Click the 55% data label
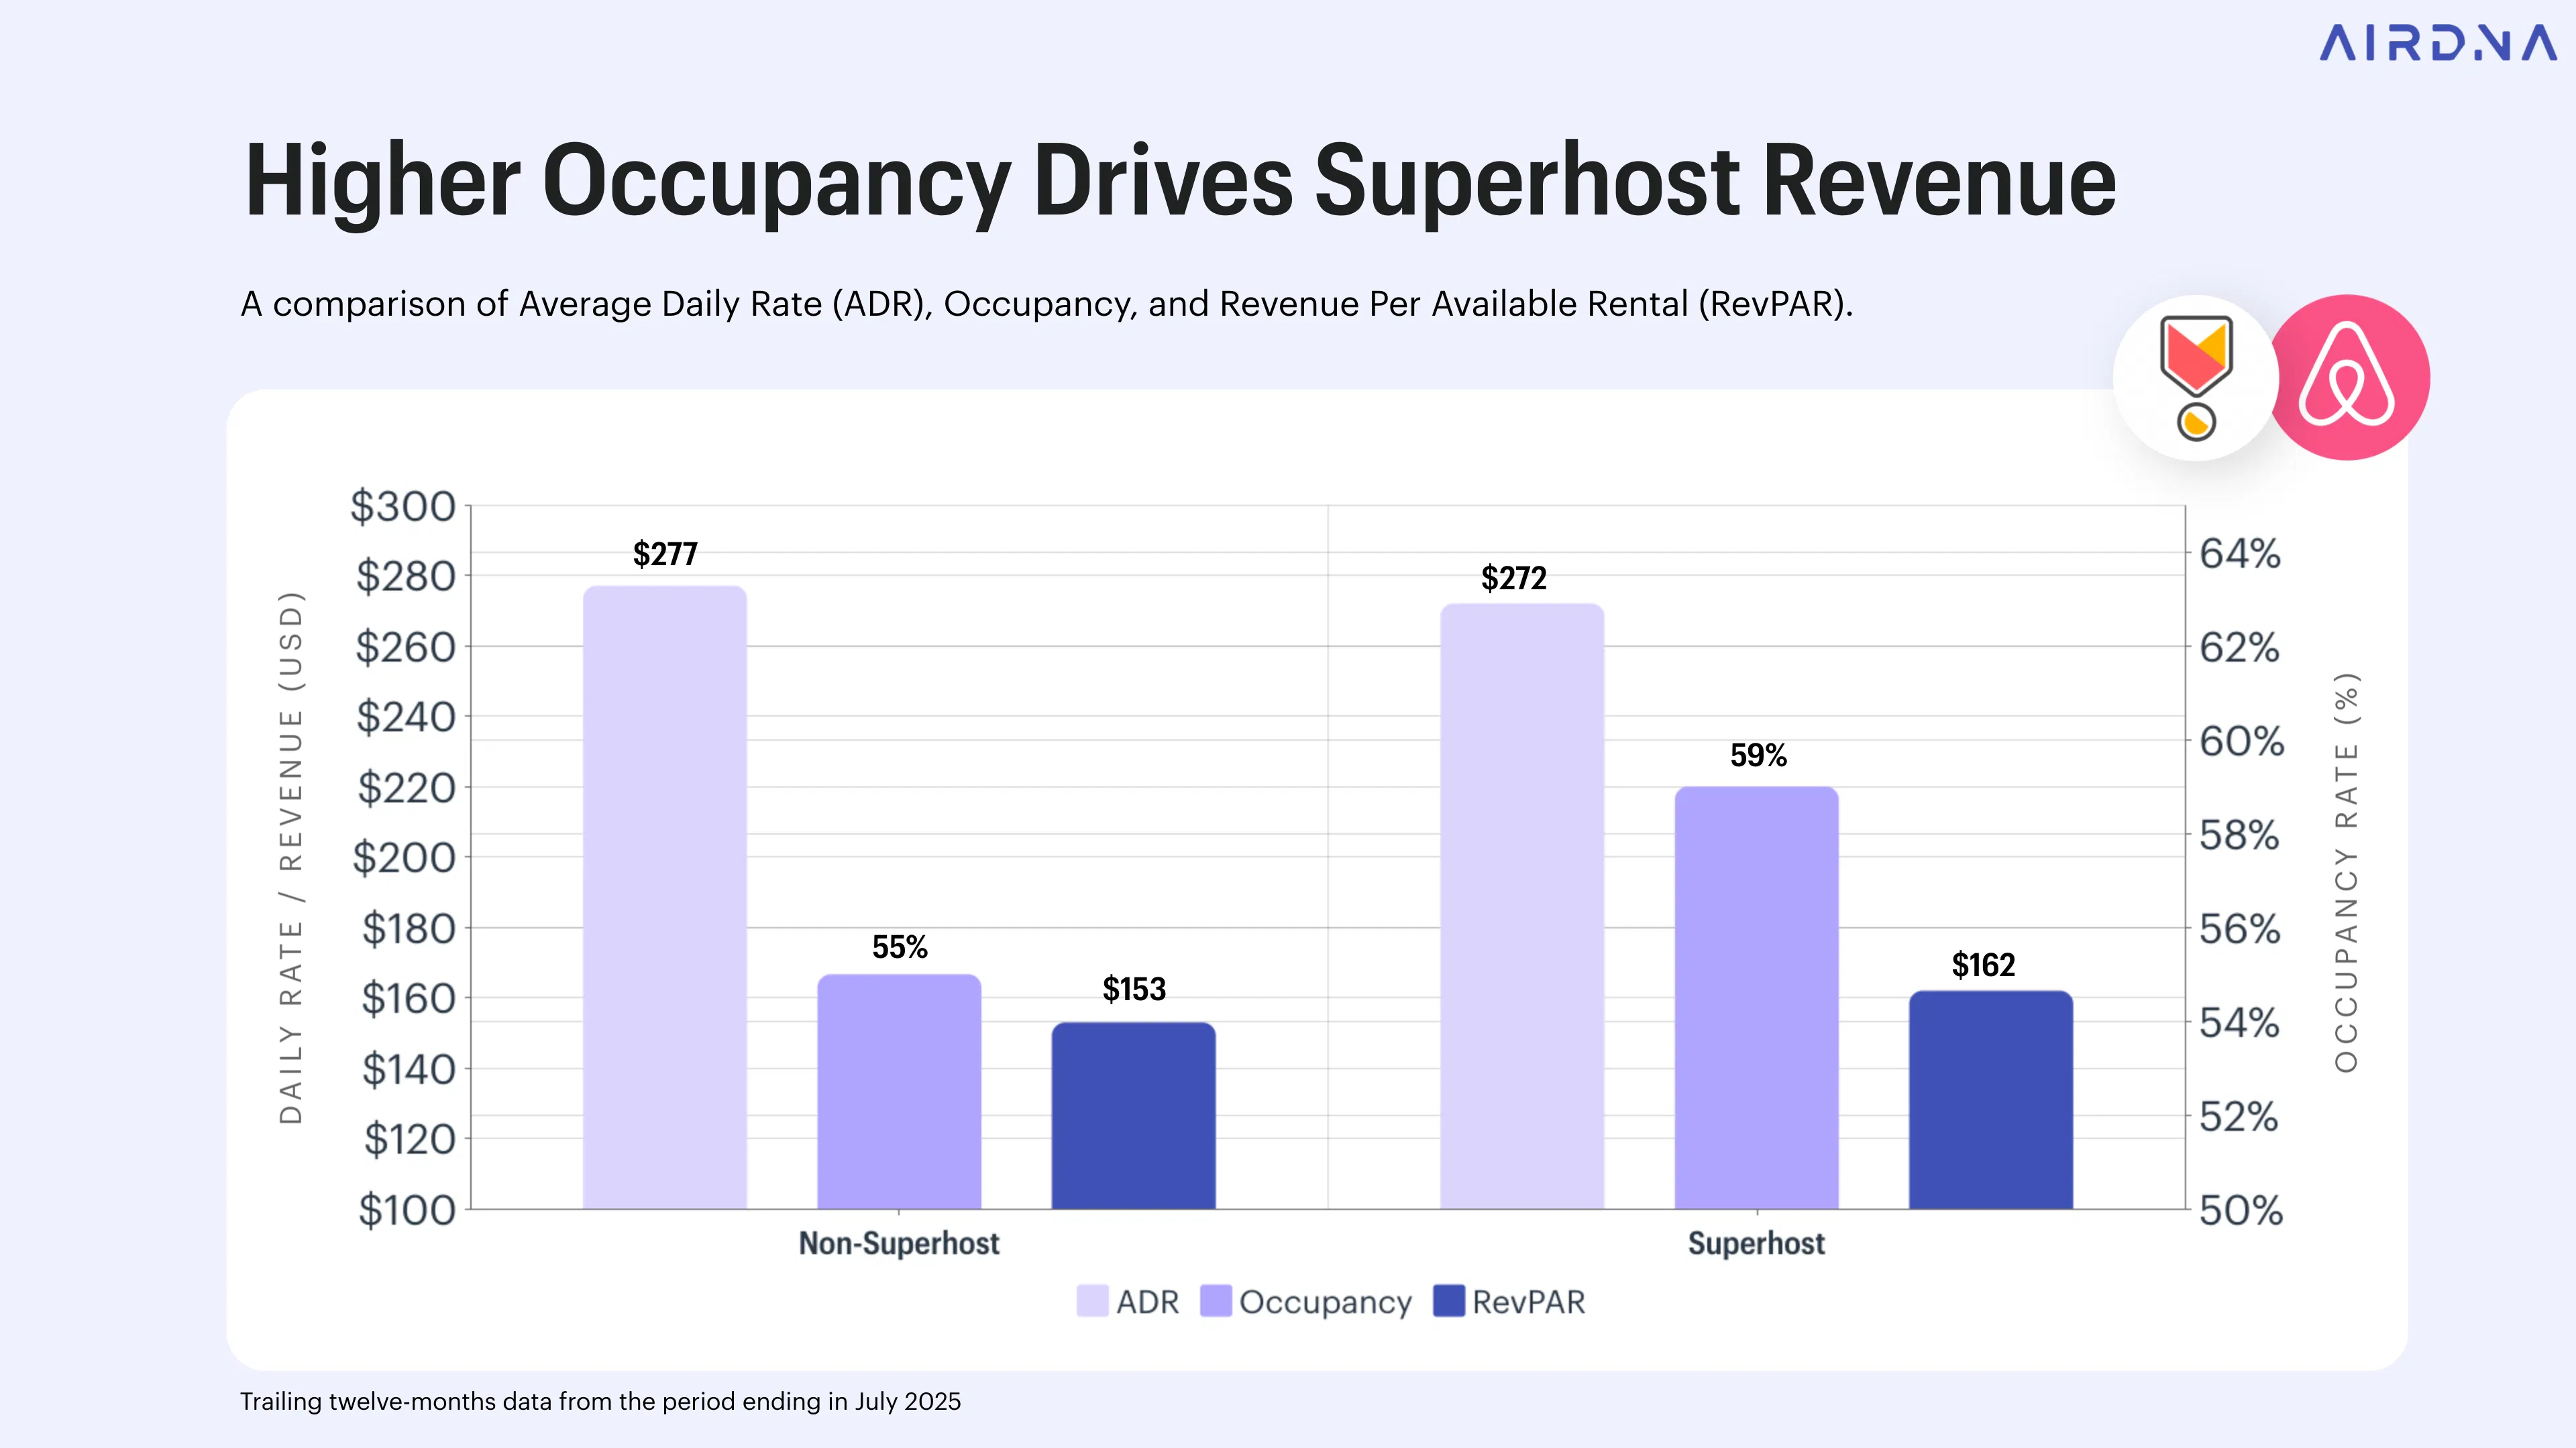The image size is (2576, 1448). tap(900, 947)
